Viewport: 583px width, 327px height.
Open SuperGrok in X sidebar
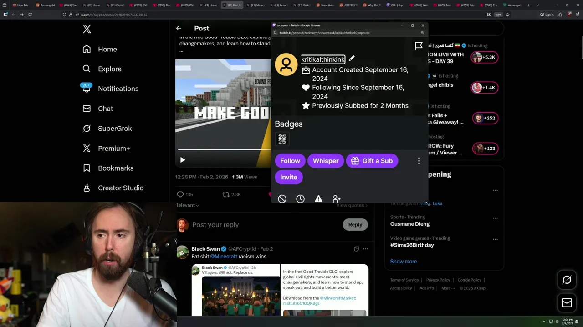click(x=107, y=129)
